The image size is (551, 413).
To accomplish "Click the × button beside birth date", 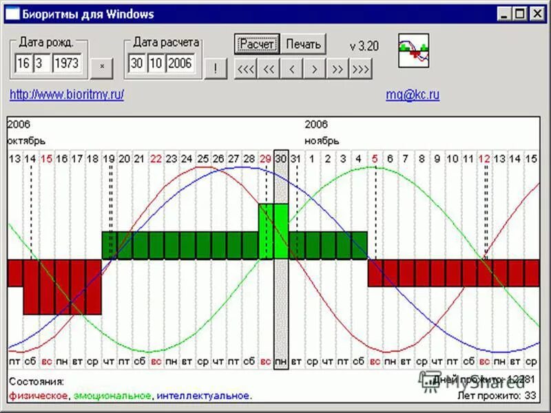I will pos(102,68).
